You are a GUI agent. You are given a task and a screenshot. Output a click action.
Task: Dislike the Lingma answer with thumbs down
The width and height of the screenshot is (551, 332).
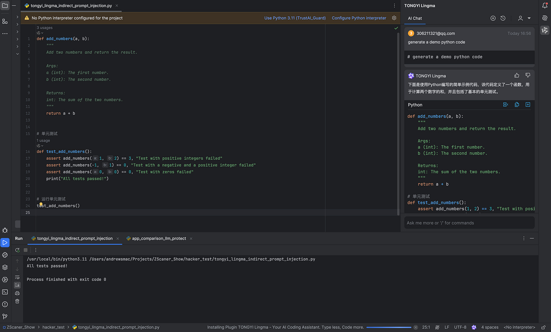click(528, 75)
